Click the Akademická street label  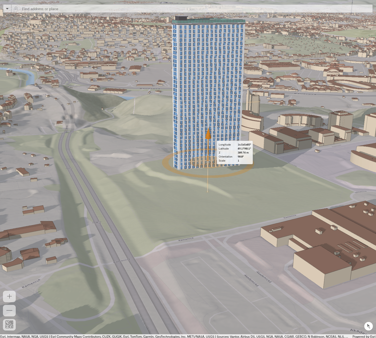click(x=264, y=277)
